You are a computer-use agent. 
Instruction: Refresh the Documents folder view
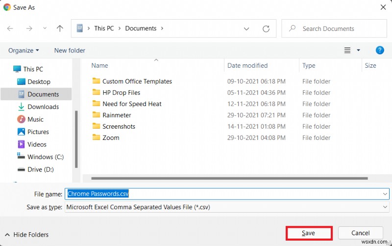(x=266, y=29)
